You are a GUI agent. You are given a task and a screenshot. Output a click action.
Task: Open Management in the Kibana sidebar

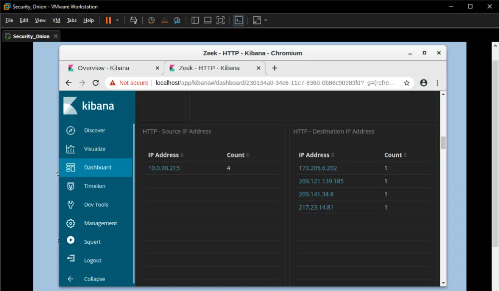(x=96, y=223)
